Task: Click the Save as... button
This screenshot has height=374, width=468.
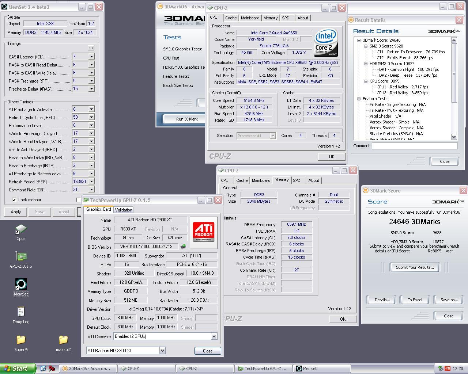Action: coord(449,300)
